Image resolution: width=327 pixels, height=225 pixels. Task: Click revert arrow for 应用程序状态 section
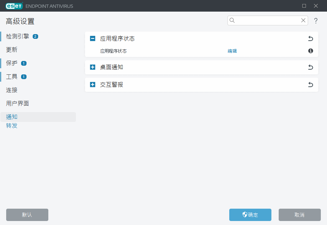pos(310,38)
